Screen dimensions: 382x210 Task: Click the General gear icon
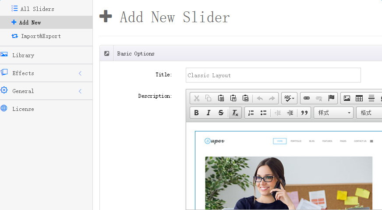tap(4, 90)
